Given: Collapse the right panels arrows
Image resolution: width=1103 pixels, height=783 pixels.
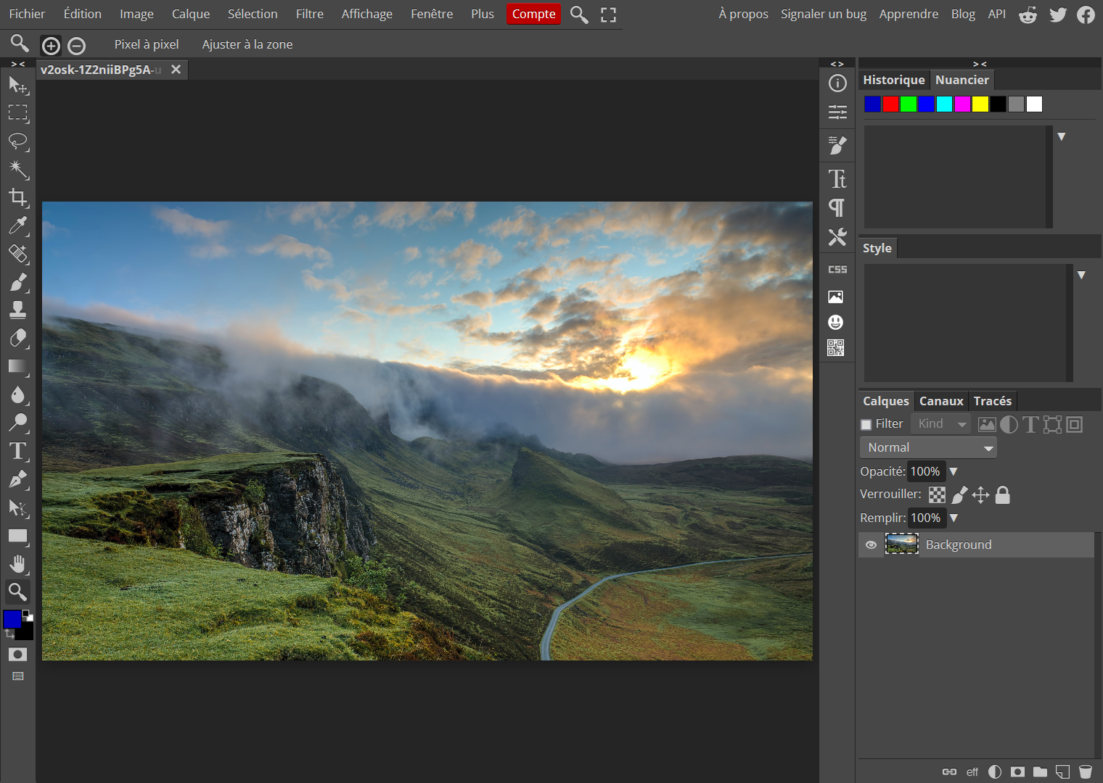Looking at the screenshot, I should tap(980, 64).
